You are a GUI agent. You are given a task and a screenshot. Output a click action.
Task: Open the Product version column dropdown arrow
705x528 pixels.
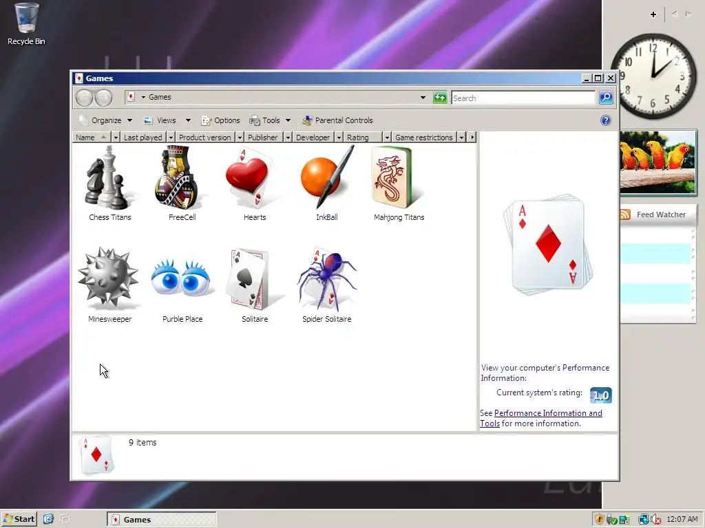240,137
